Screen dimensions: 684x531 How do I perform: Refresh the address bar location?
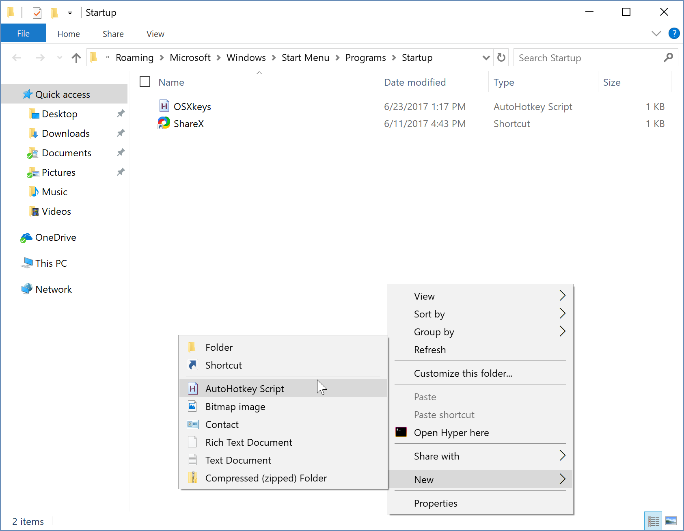tap(501, 58)
